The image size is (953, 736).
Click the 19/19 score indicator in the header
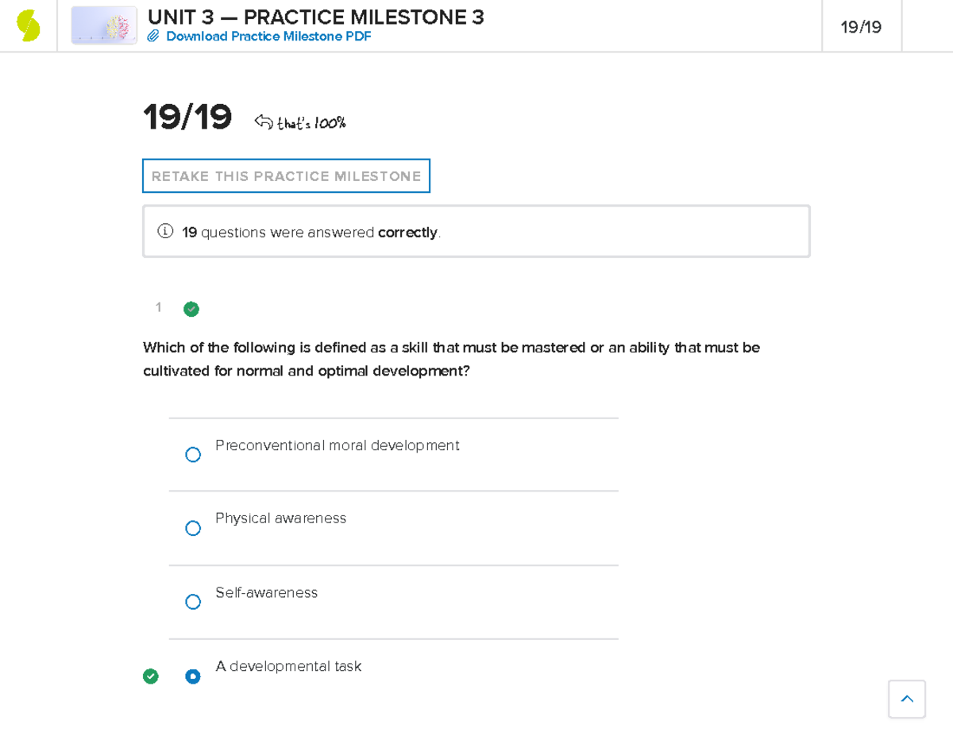point(861,25)
